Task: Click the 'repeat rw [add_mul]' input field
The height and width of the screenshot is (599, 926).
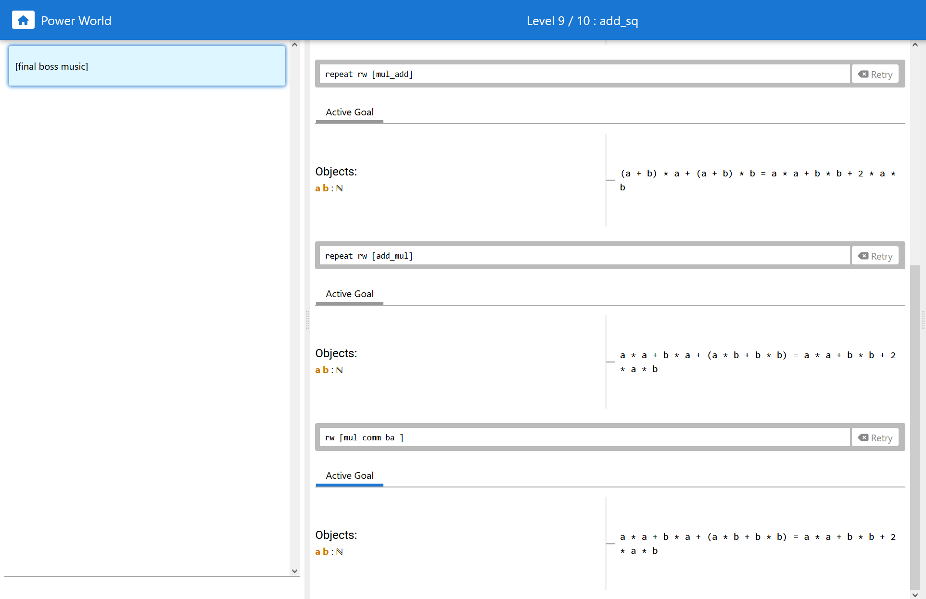Action: pyautogui.click(x=584, y=256)
